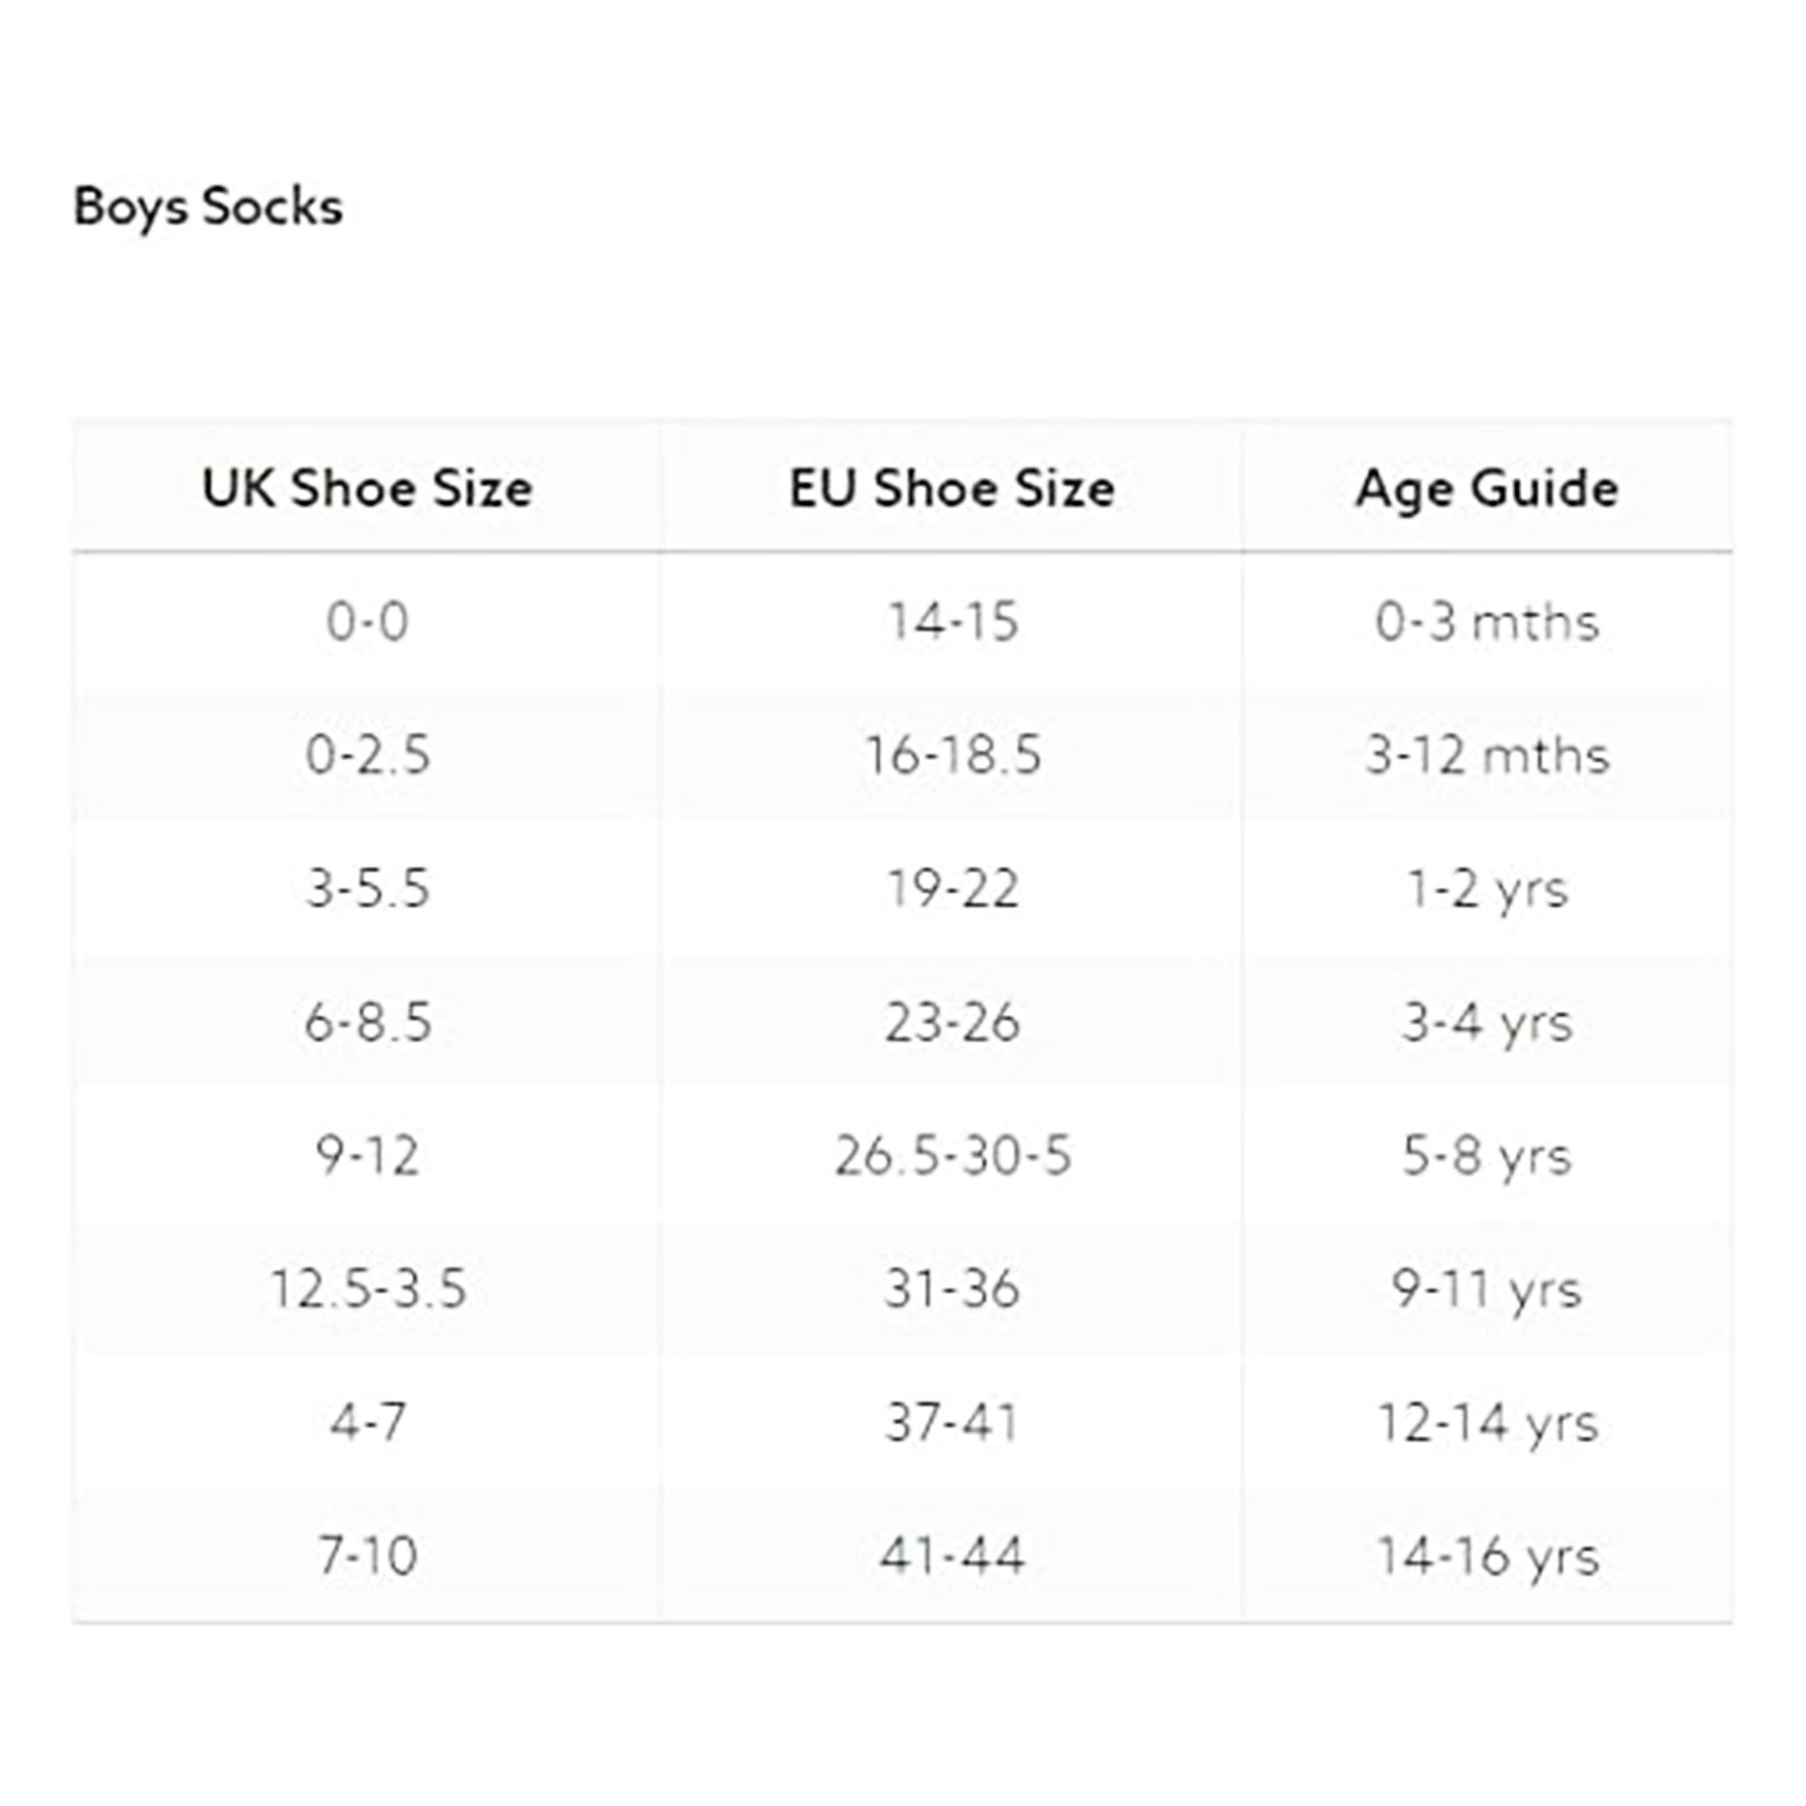Click the 3-5.5 UK size cell
This screenshot has height=1806, width=1806.
[x=368, y=888]
